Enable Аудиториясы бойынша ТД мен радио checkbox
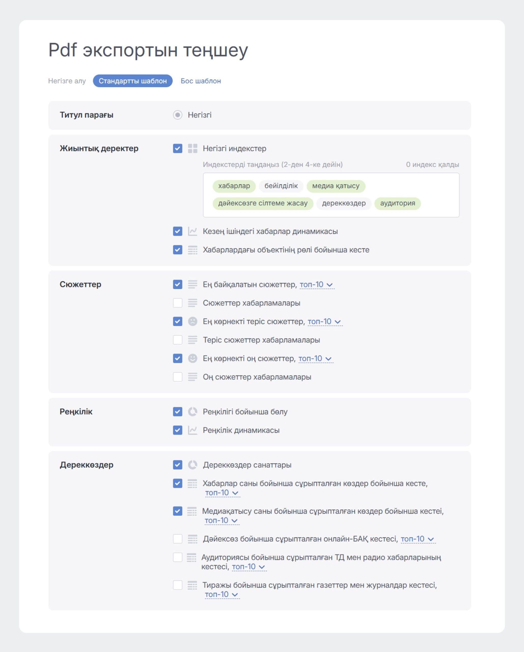This screenshot has width=524, height=652. click(x=177, y=557)
